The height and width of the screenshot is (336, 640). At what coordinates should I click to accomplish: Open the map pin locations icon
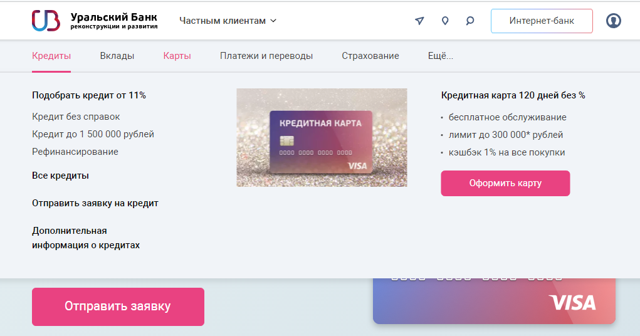pos(445,21)
